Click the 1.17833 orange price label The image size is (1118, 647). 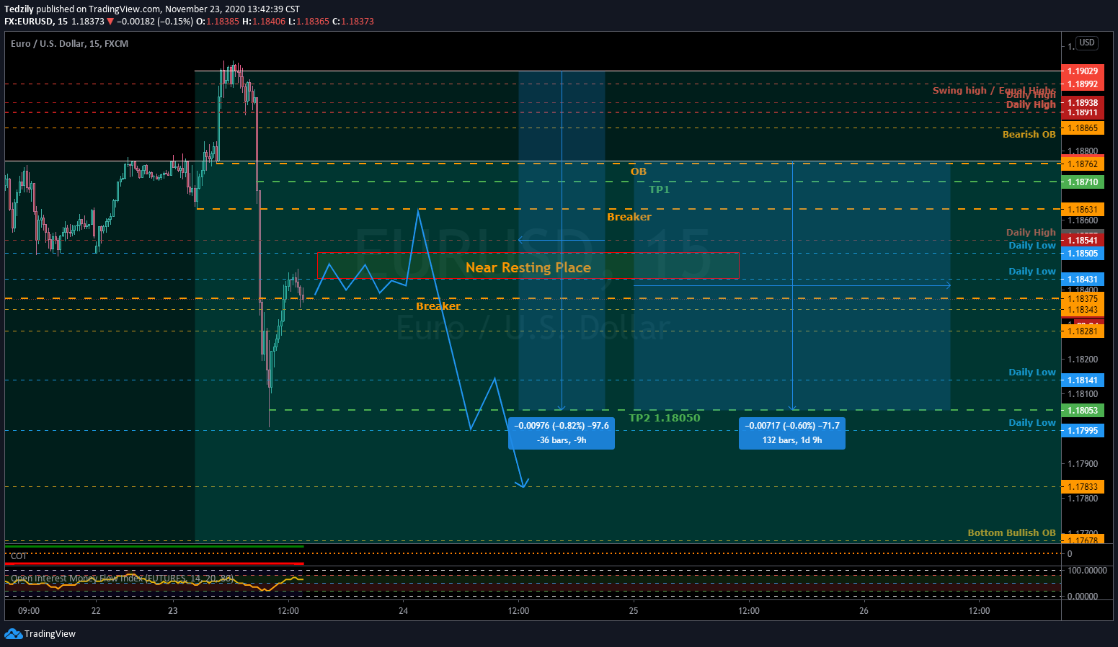(x=1083, y=487)
